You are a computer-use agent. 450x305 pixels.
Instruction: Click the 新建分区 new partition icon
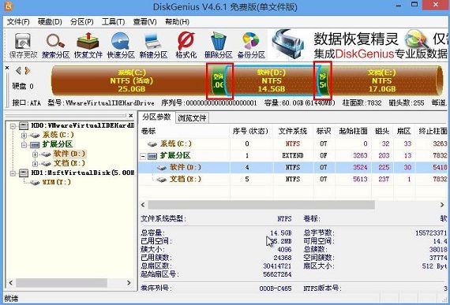coord(153,45)
